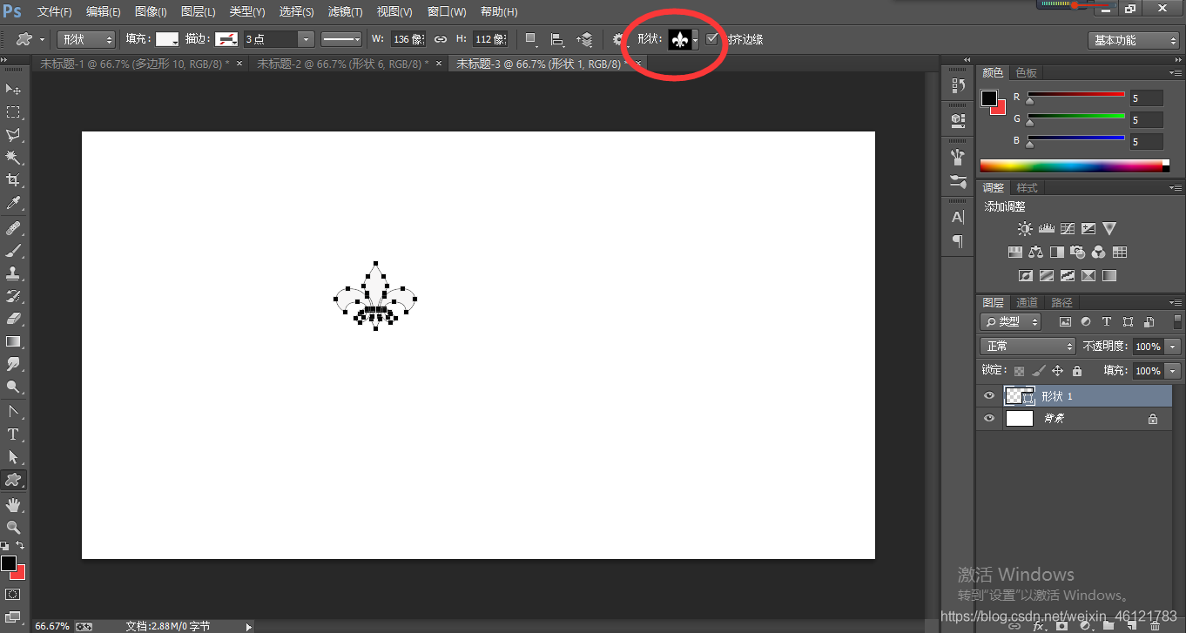Select the Healing Brush tool

pos(14,228)
